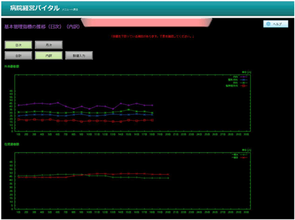This screenshot has height=220, width=295.
Task: Return to menu via メニューへ戻る link
Action: click(x=70, y=10)
